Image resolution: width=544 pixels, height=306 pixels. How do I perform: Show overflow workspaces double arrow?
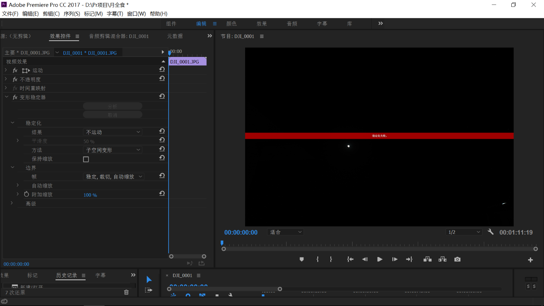380,23
